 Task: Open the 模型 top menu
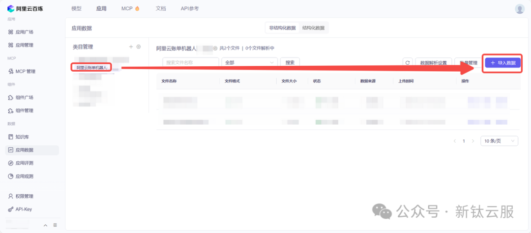point(77,9)
